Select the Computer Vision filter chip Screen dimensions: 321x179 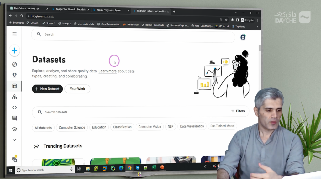click(x=150, y=127)
